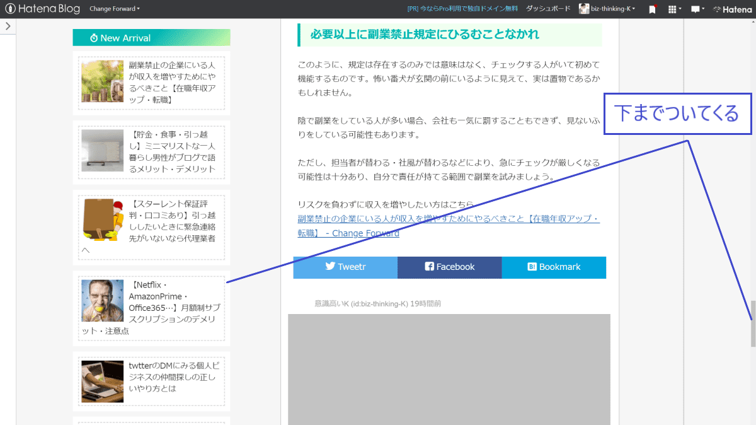
Task: Open the Hatena services grid menu
Action: [675, 9]
